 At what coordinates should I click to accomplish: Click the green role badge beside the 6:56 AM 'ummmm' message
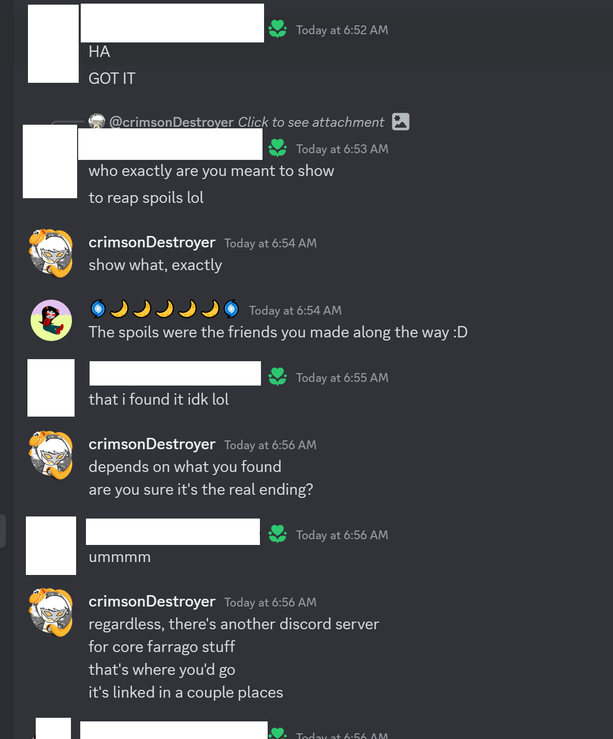pos(278,534)
